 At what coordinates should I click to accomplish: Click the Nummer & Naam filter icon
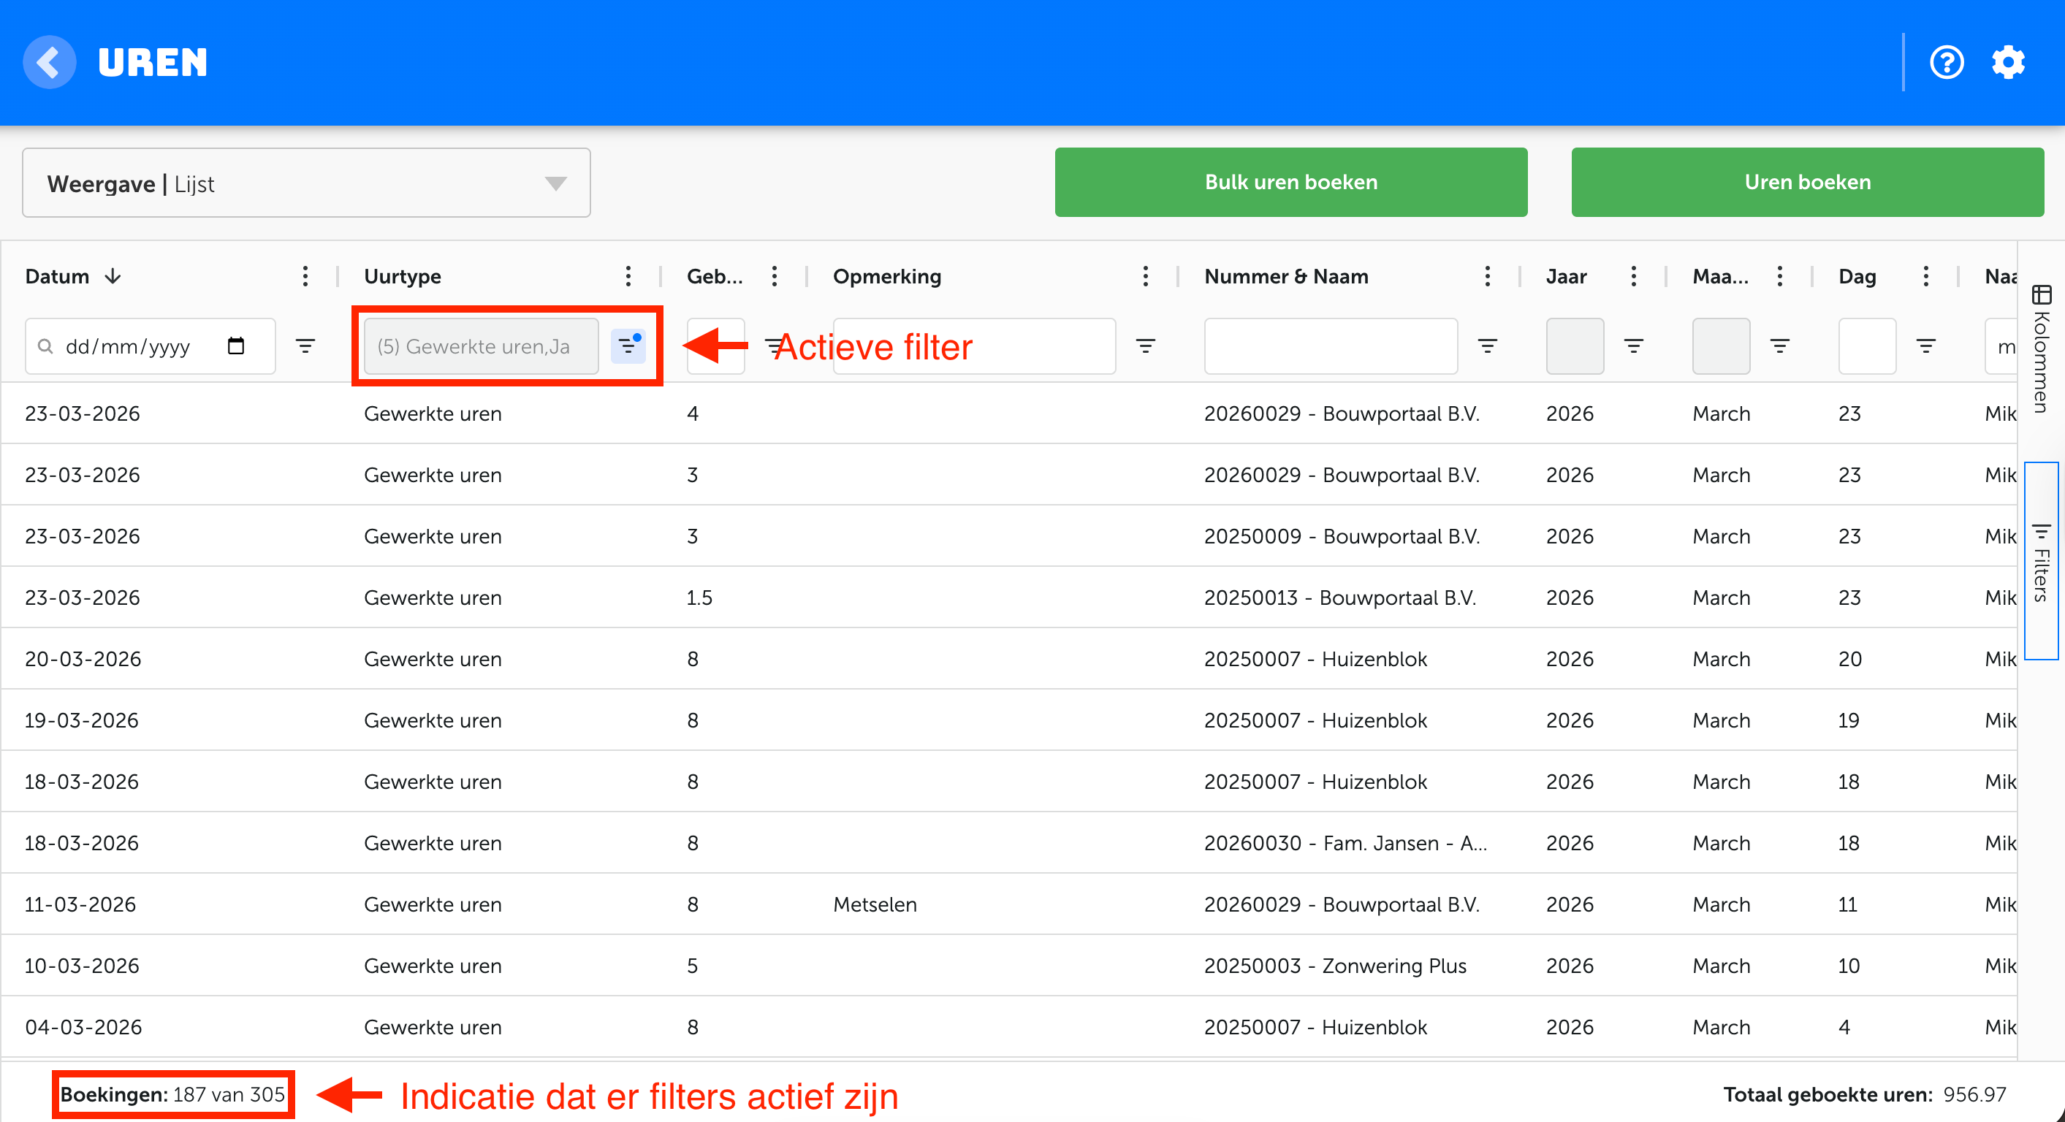(x=1487, y=346)
